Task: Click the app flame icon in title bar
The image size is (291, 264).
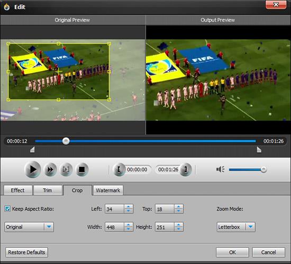Action: coord(7,7)
